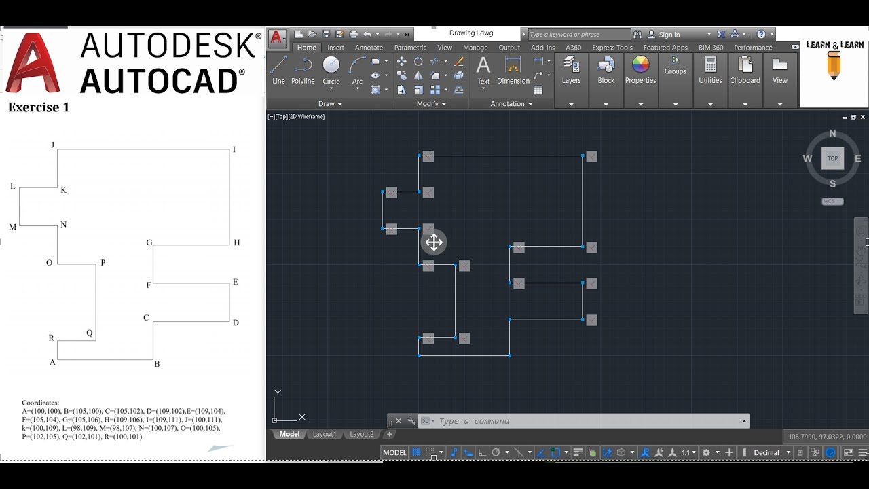Click the Scale tool icon
Image resolution: width=869 pixels, height=489 pixels.
(418, 90)
